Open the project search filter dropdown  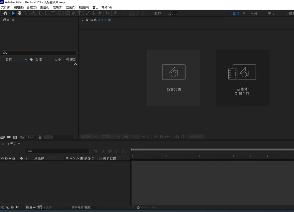5,53
